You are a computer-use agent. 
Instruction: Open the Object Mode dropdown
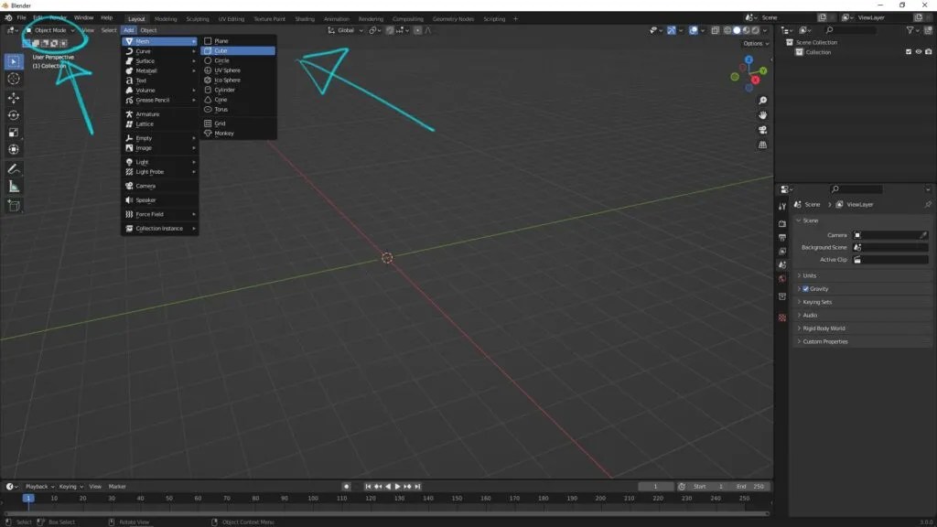coord(50,29)
